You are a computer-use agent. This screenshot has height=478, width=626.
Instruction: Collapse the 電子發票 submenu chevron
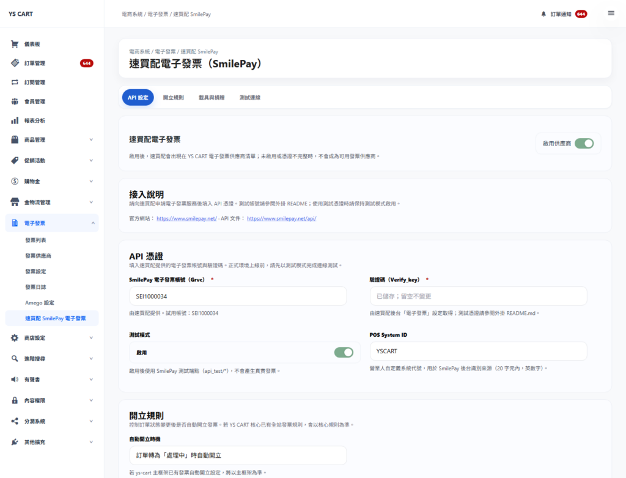(93, 223)
